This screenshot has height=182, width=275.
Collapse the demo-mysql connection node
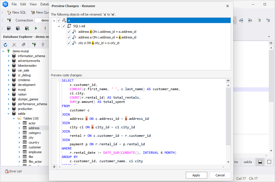[x=3, y=51]
